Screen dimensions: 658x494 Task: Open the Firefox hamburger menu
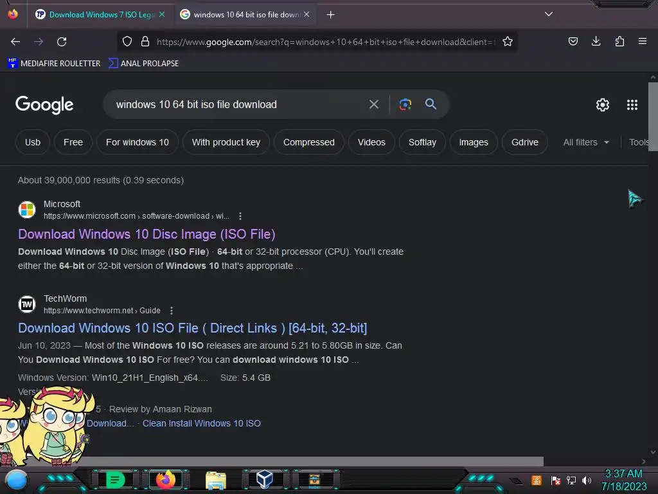[x=643, y=41]
